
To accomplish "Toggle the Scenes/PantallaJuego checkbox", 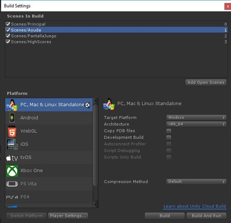I will pyautogui.click(x=8, y=36).
